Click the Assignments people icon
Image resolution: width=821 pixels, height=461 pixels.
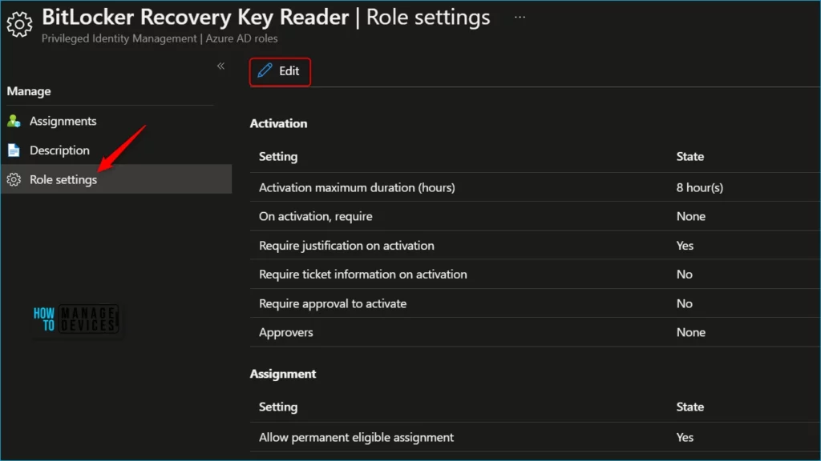(x=14, y=122)
